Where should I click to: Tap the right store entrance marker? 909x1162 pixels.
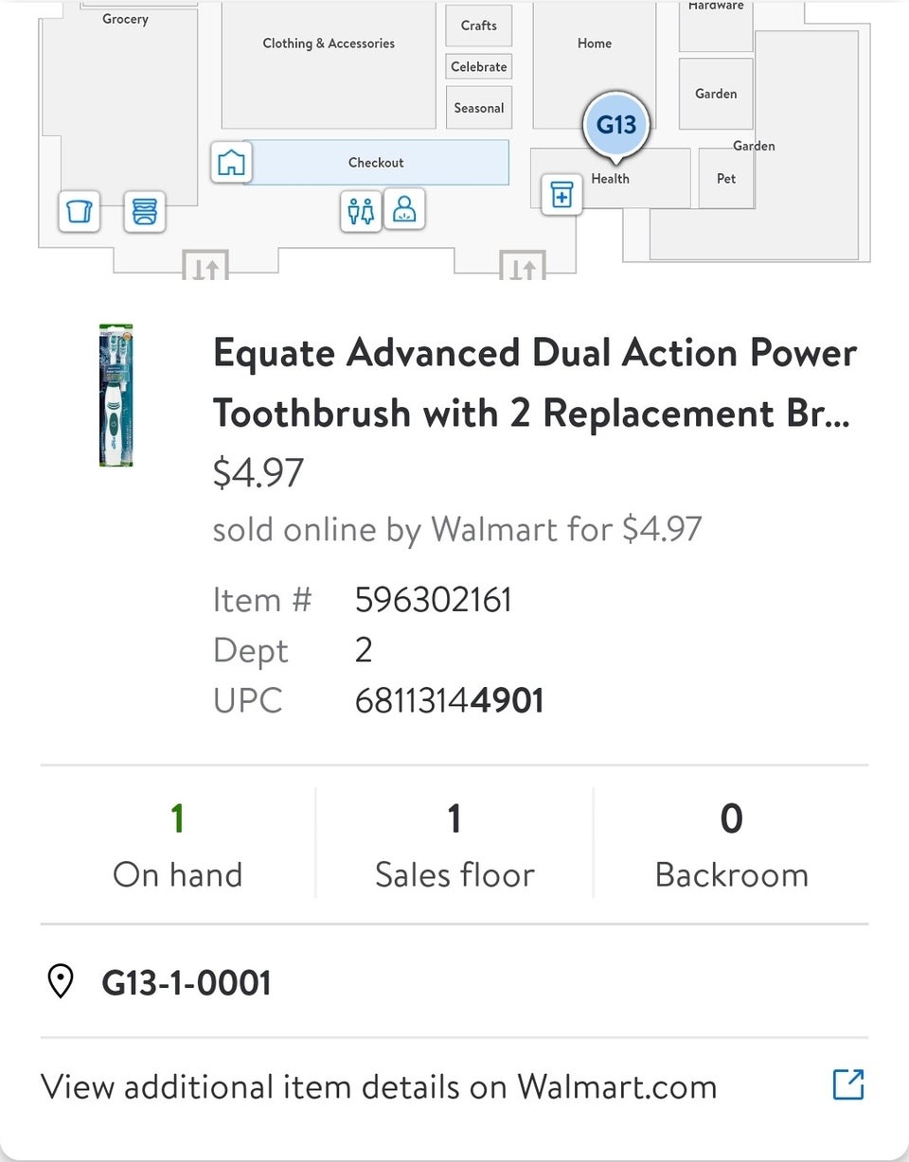[523, 266]
